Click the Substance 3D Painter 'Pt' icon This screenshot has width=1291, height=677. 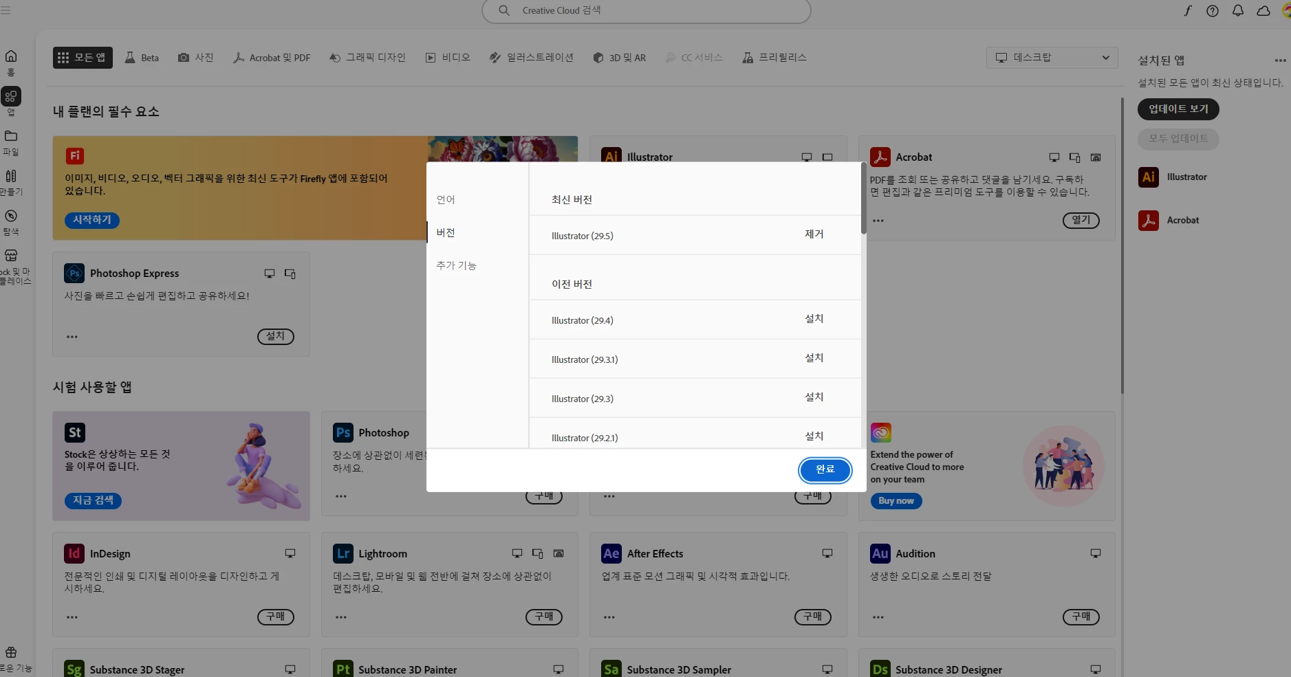point(343,669)
